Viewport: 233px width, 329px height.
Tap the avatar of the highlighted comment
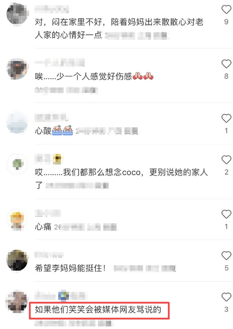click(17, 302)
